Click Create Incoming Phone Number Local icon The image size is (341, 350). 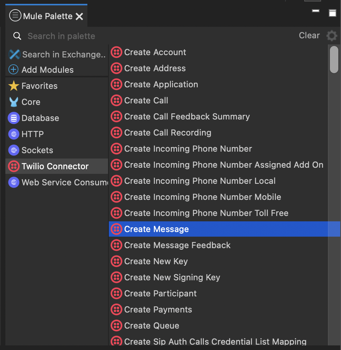pyautogui.click(x=116, y=181)
